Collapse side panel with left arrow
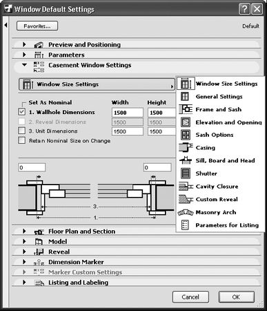This screenshot has height=311, width=267. point(6,25)
